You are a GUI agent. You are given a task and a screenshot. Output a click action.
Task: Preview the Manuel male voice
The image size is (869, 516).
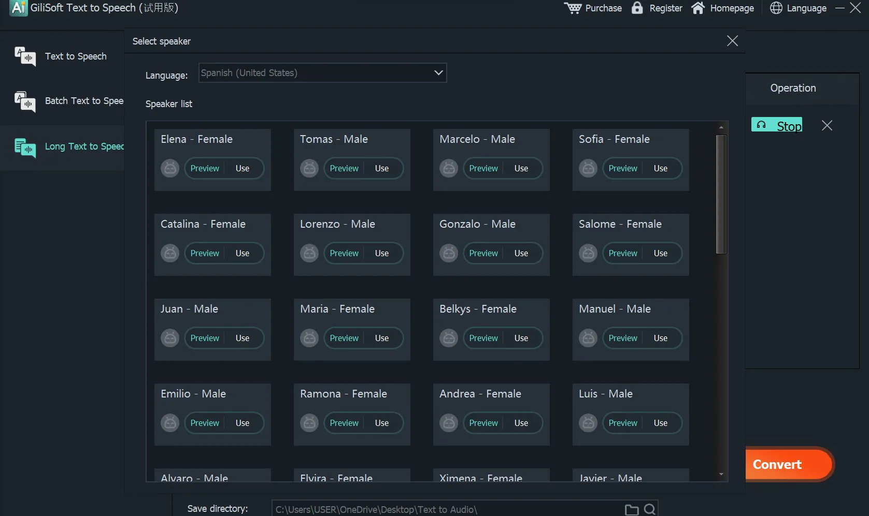(x=623, y=338)
